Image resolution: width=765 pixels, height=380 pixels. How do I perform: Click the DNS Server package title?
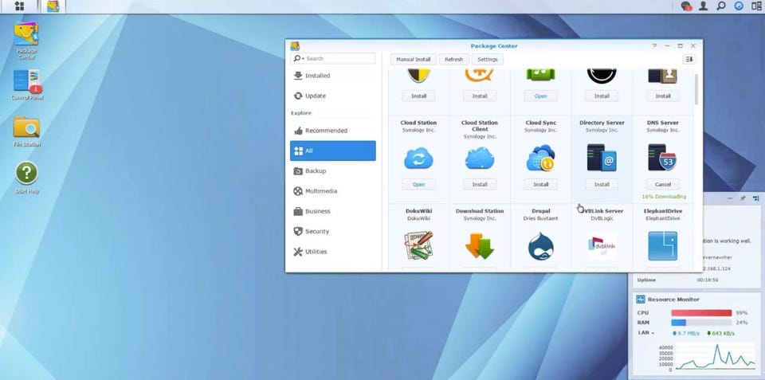[x=662, y=123]
